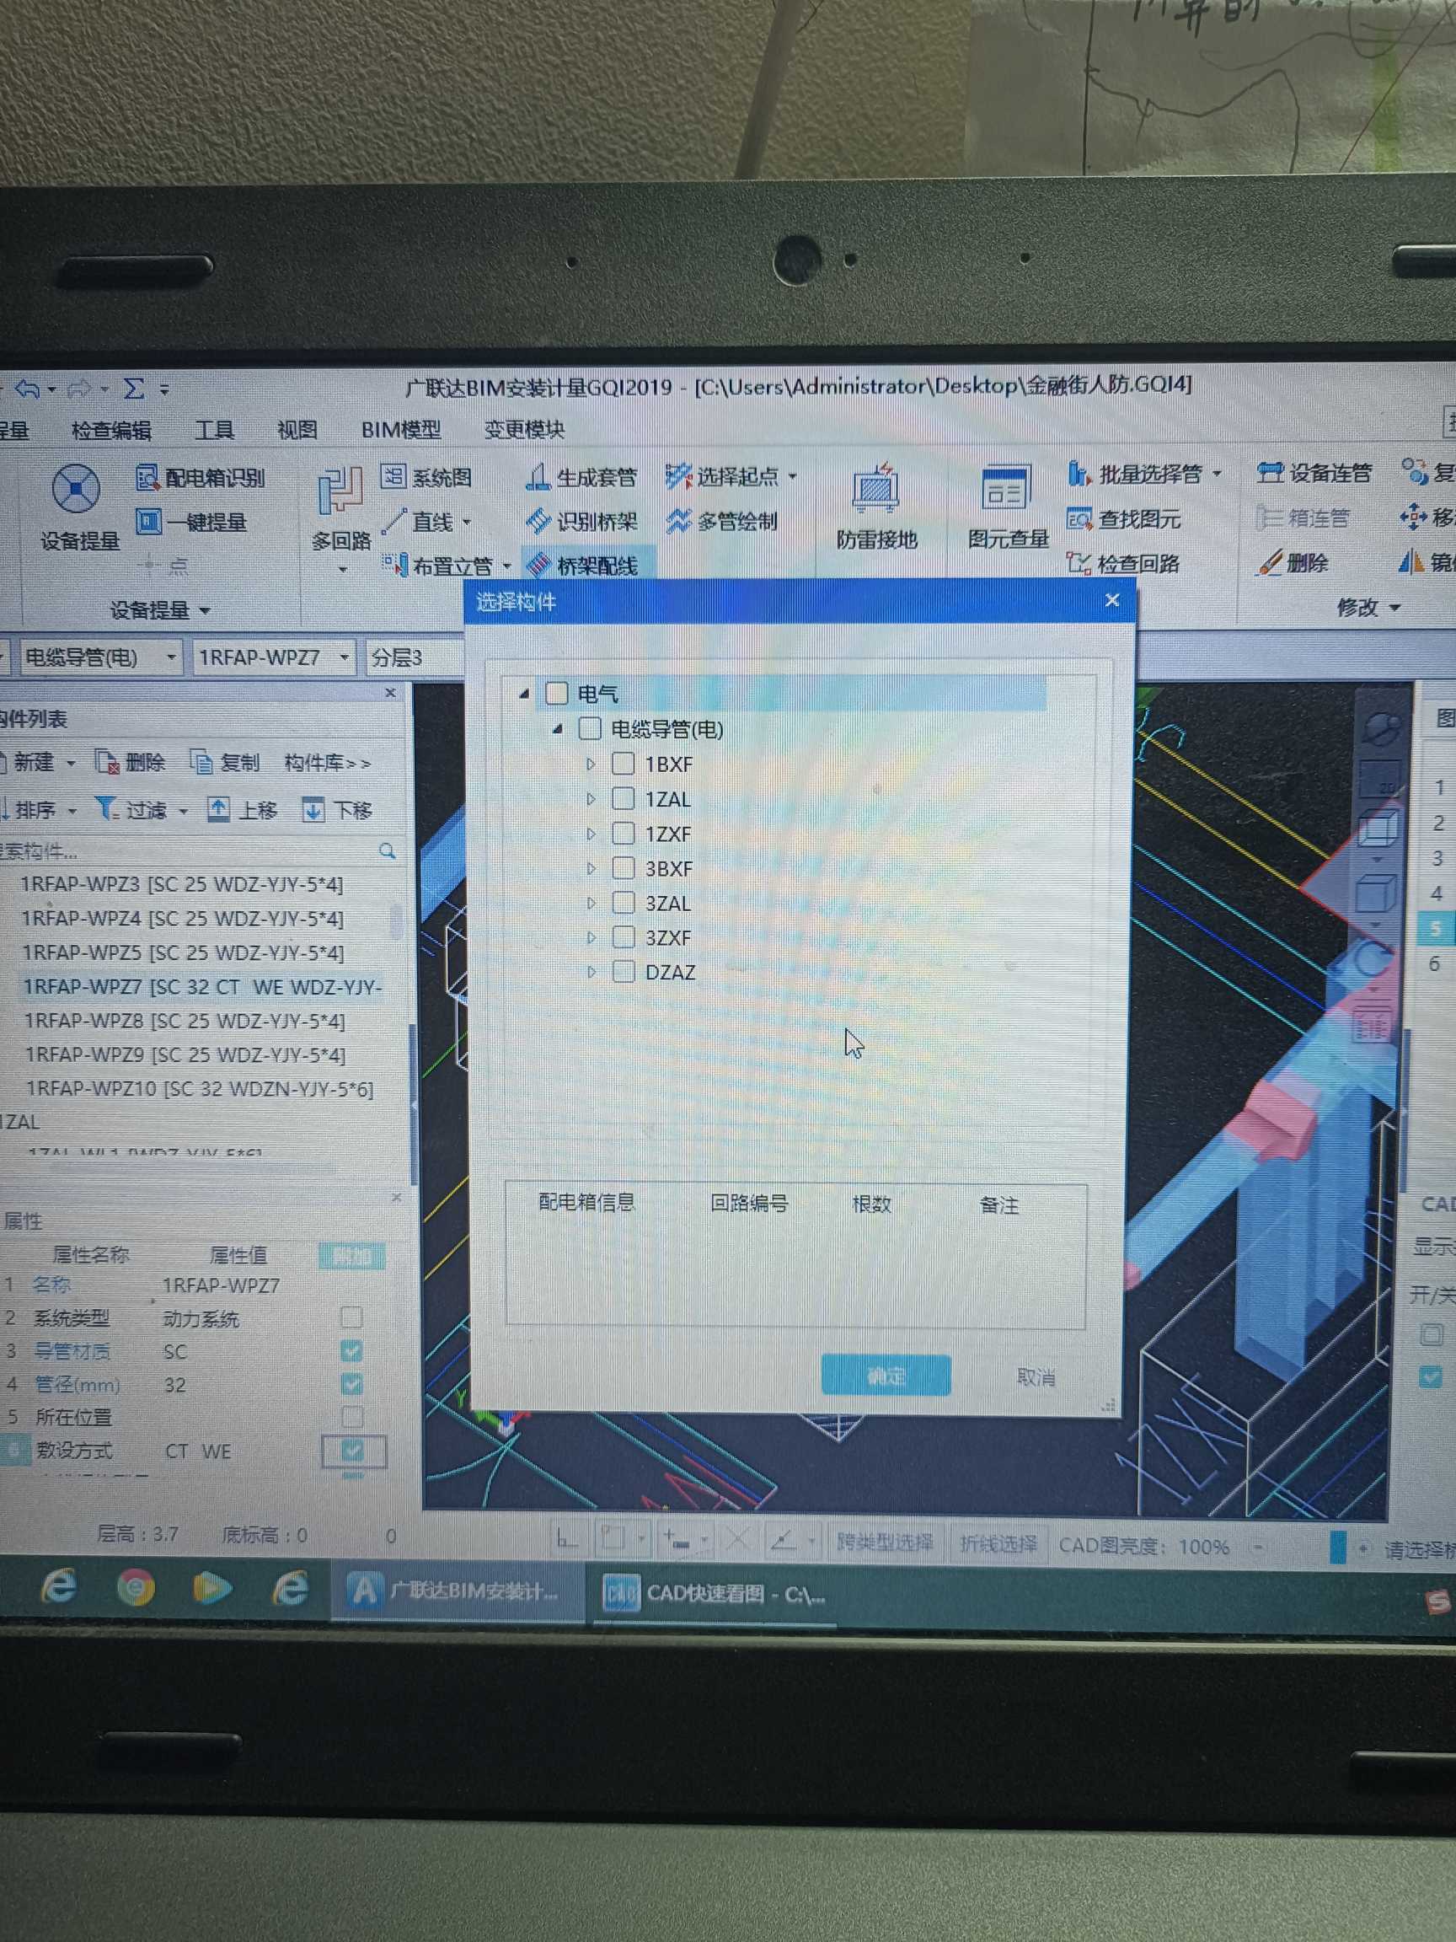Open the 1RFAP-WPZ7 component dropdown

tap(345, 657)
